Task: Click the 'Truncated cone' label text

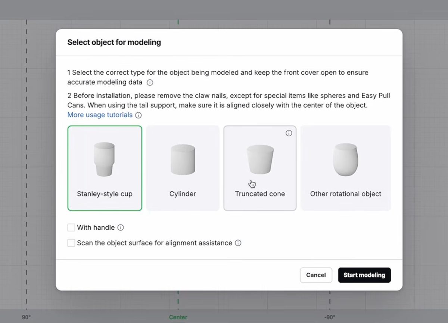Action: [x=260, y=194]
